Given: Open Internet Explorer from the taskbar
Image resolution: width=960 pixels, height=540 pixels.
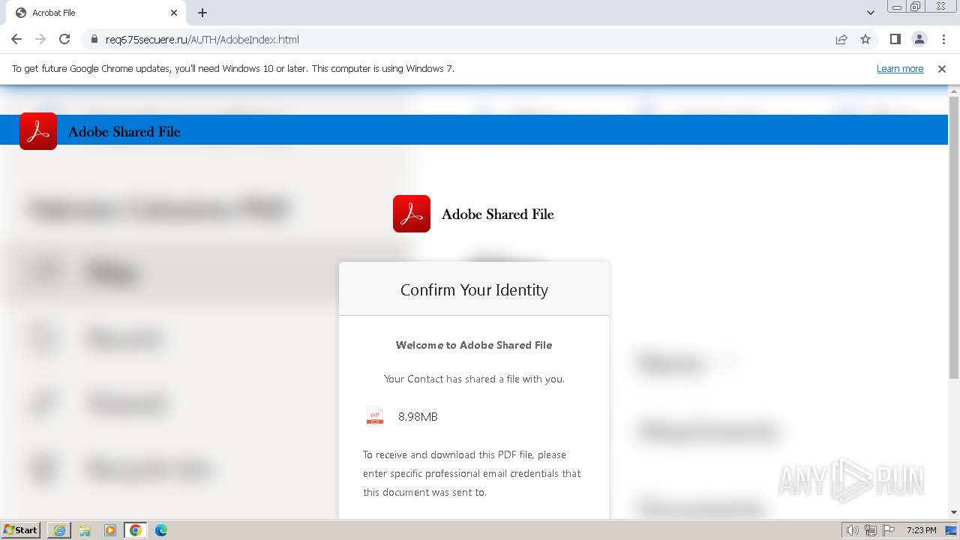Looking at the screenshot, I should point(59,530).
